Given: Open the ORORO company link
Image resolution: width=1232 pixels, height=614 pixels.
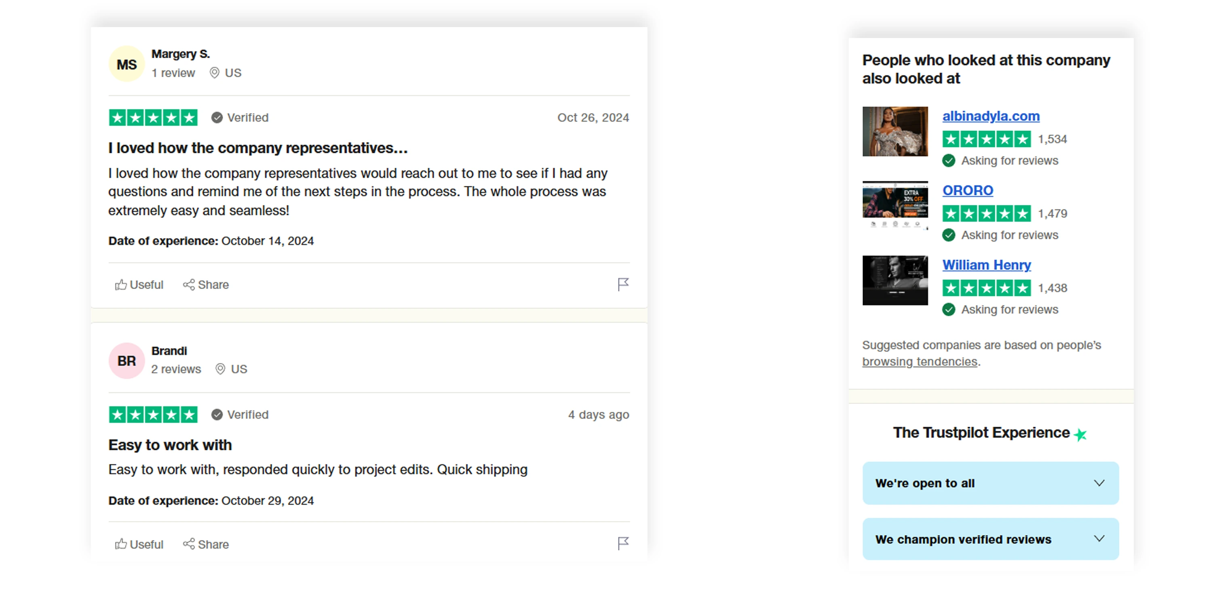Looking at the screenshot, I should tap(968, 190).
